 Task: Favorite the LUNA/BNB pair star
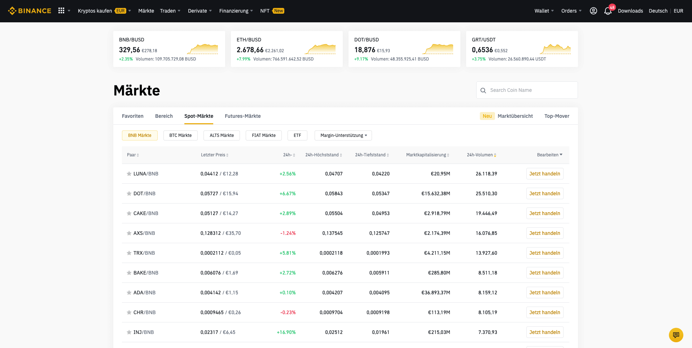click(x=129, y=174)
